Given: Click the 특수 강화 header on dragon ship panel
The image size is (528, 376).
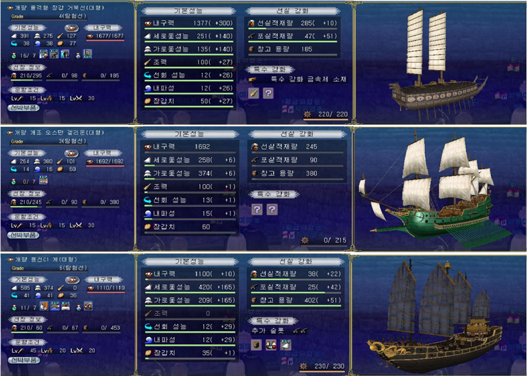Looking at the screenshot, I should [x=272, y=320].
